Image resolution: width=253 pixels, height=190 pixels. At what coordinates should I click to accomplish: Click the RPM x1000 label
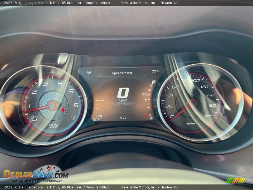pos(53,126)
